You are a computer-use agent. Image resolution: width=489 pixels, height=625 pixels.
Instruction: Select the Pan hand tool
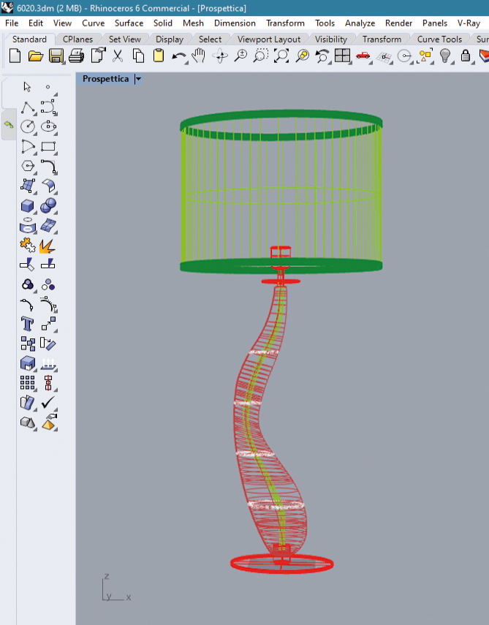point(199,56)
